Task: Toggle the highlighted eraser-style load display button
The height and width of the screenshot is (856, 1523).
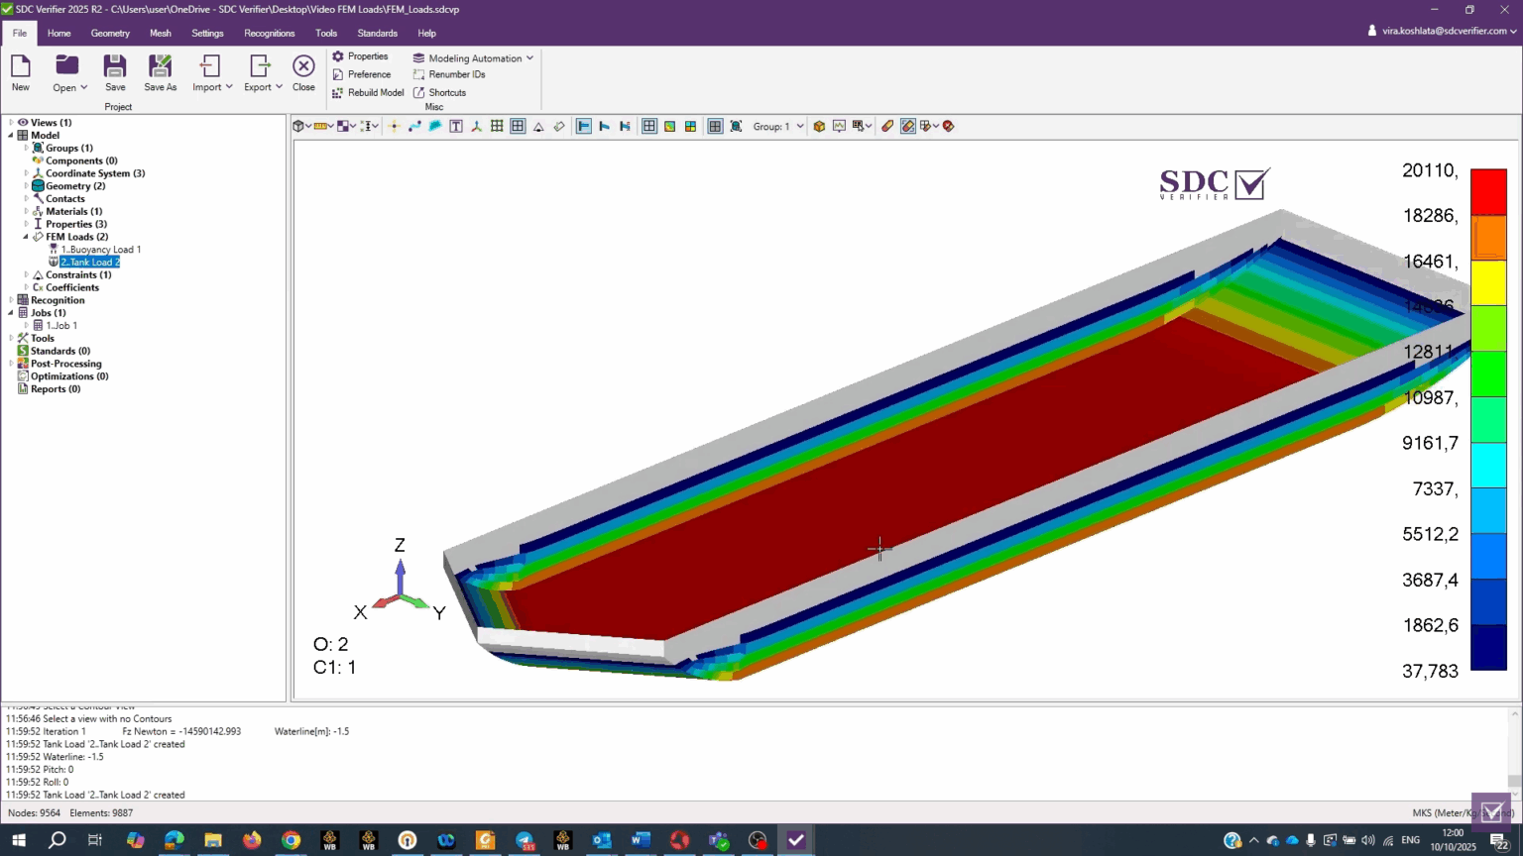Action: tap(908, 126)
